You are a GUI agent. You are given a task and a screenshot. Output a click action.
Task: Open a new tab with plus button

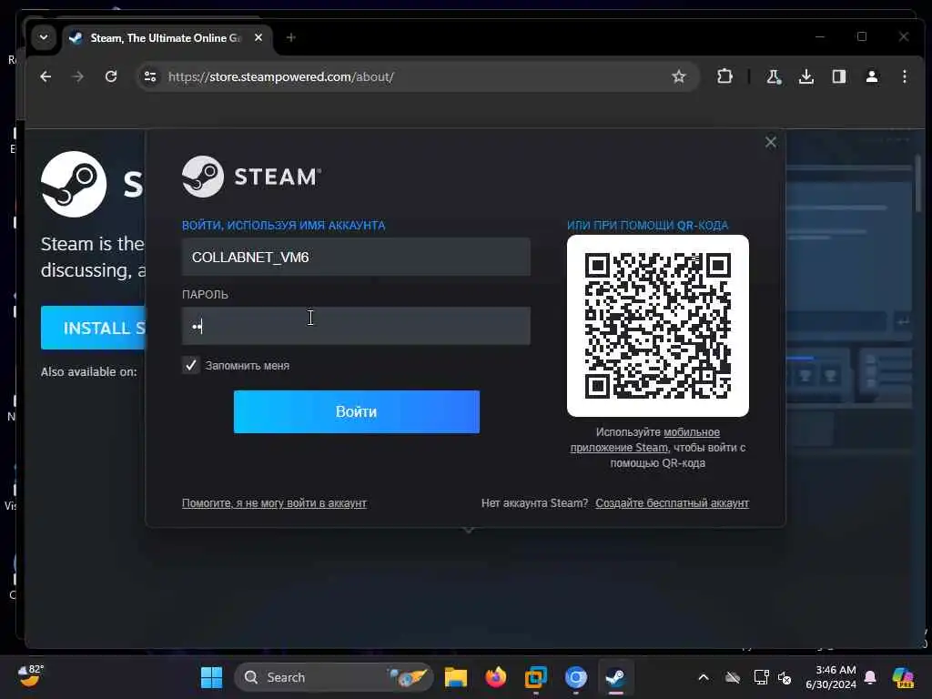coord(290,37)
